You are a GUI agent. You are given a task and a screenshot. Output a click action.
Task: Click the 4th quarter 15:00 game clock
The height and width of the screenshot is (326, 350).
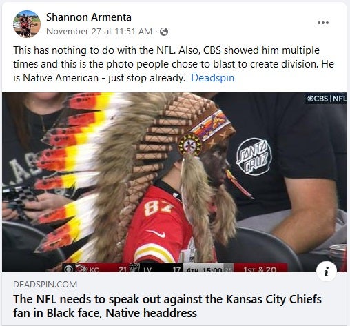pos(205,269)
